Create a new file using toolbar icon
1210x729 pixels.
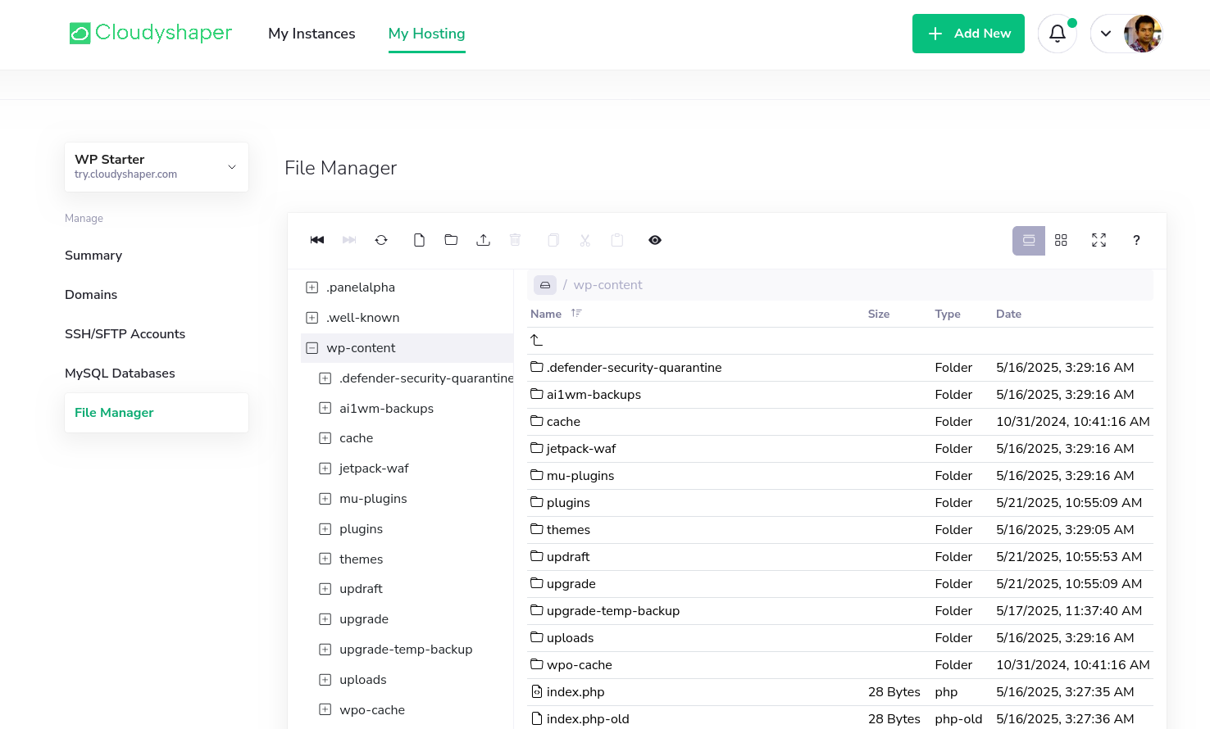(419, 239)
